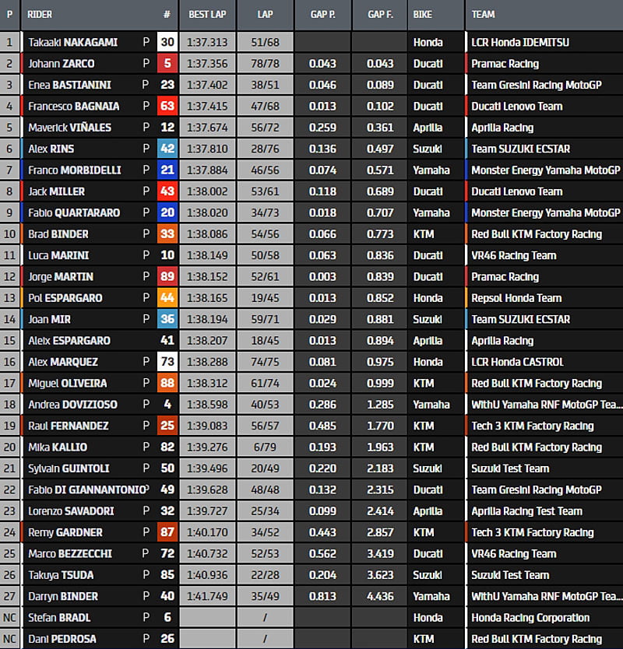623x649 pixels.
Task: Click Johann Zarco's red number 5 badge
Action: point(167,64)
